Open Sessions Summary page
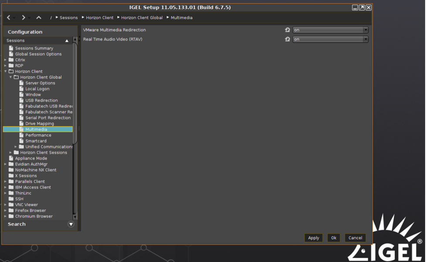The width and height of the screenshot is (426, 262). pos(34,48)
